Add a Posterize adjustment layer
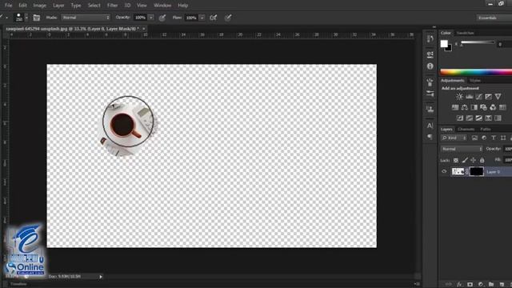Screen dimensions: 512x288 coord(470,118)
